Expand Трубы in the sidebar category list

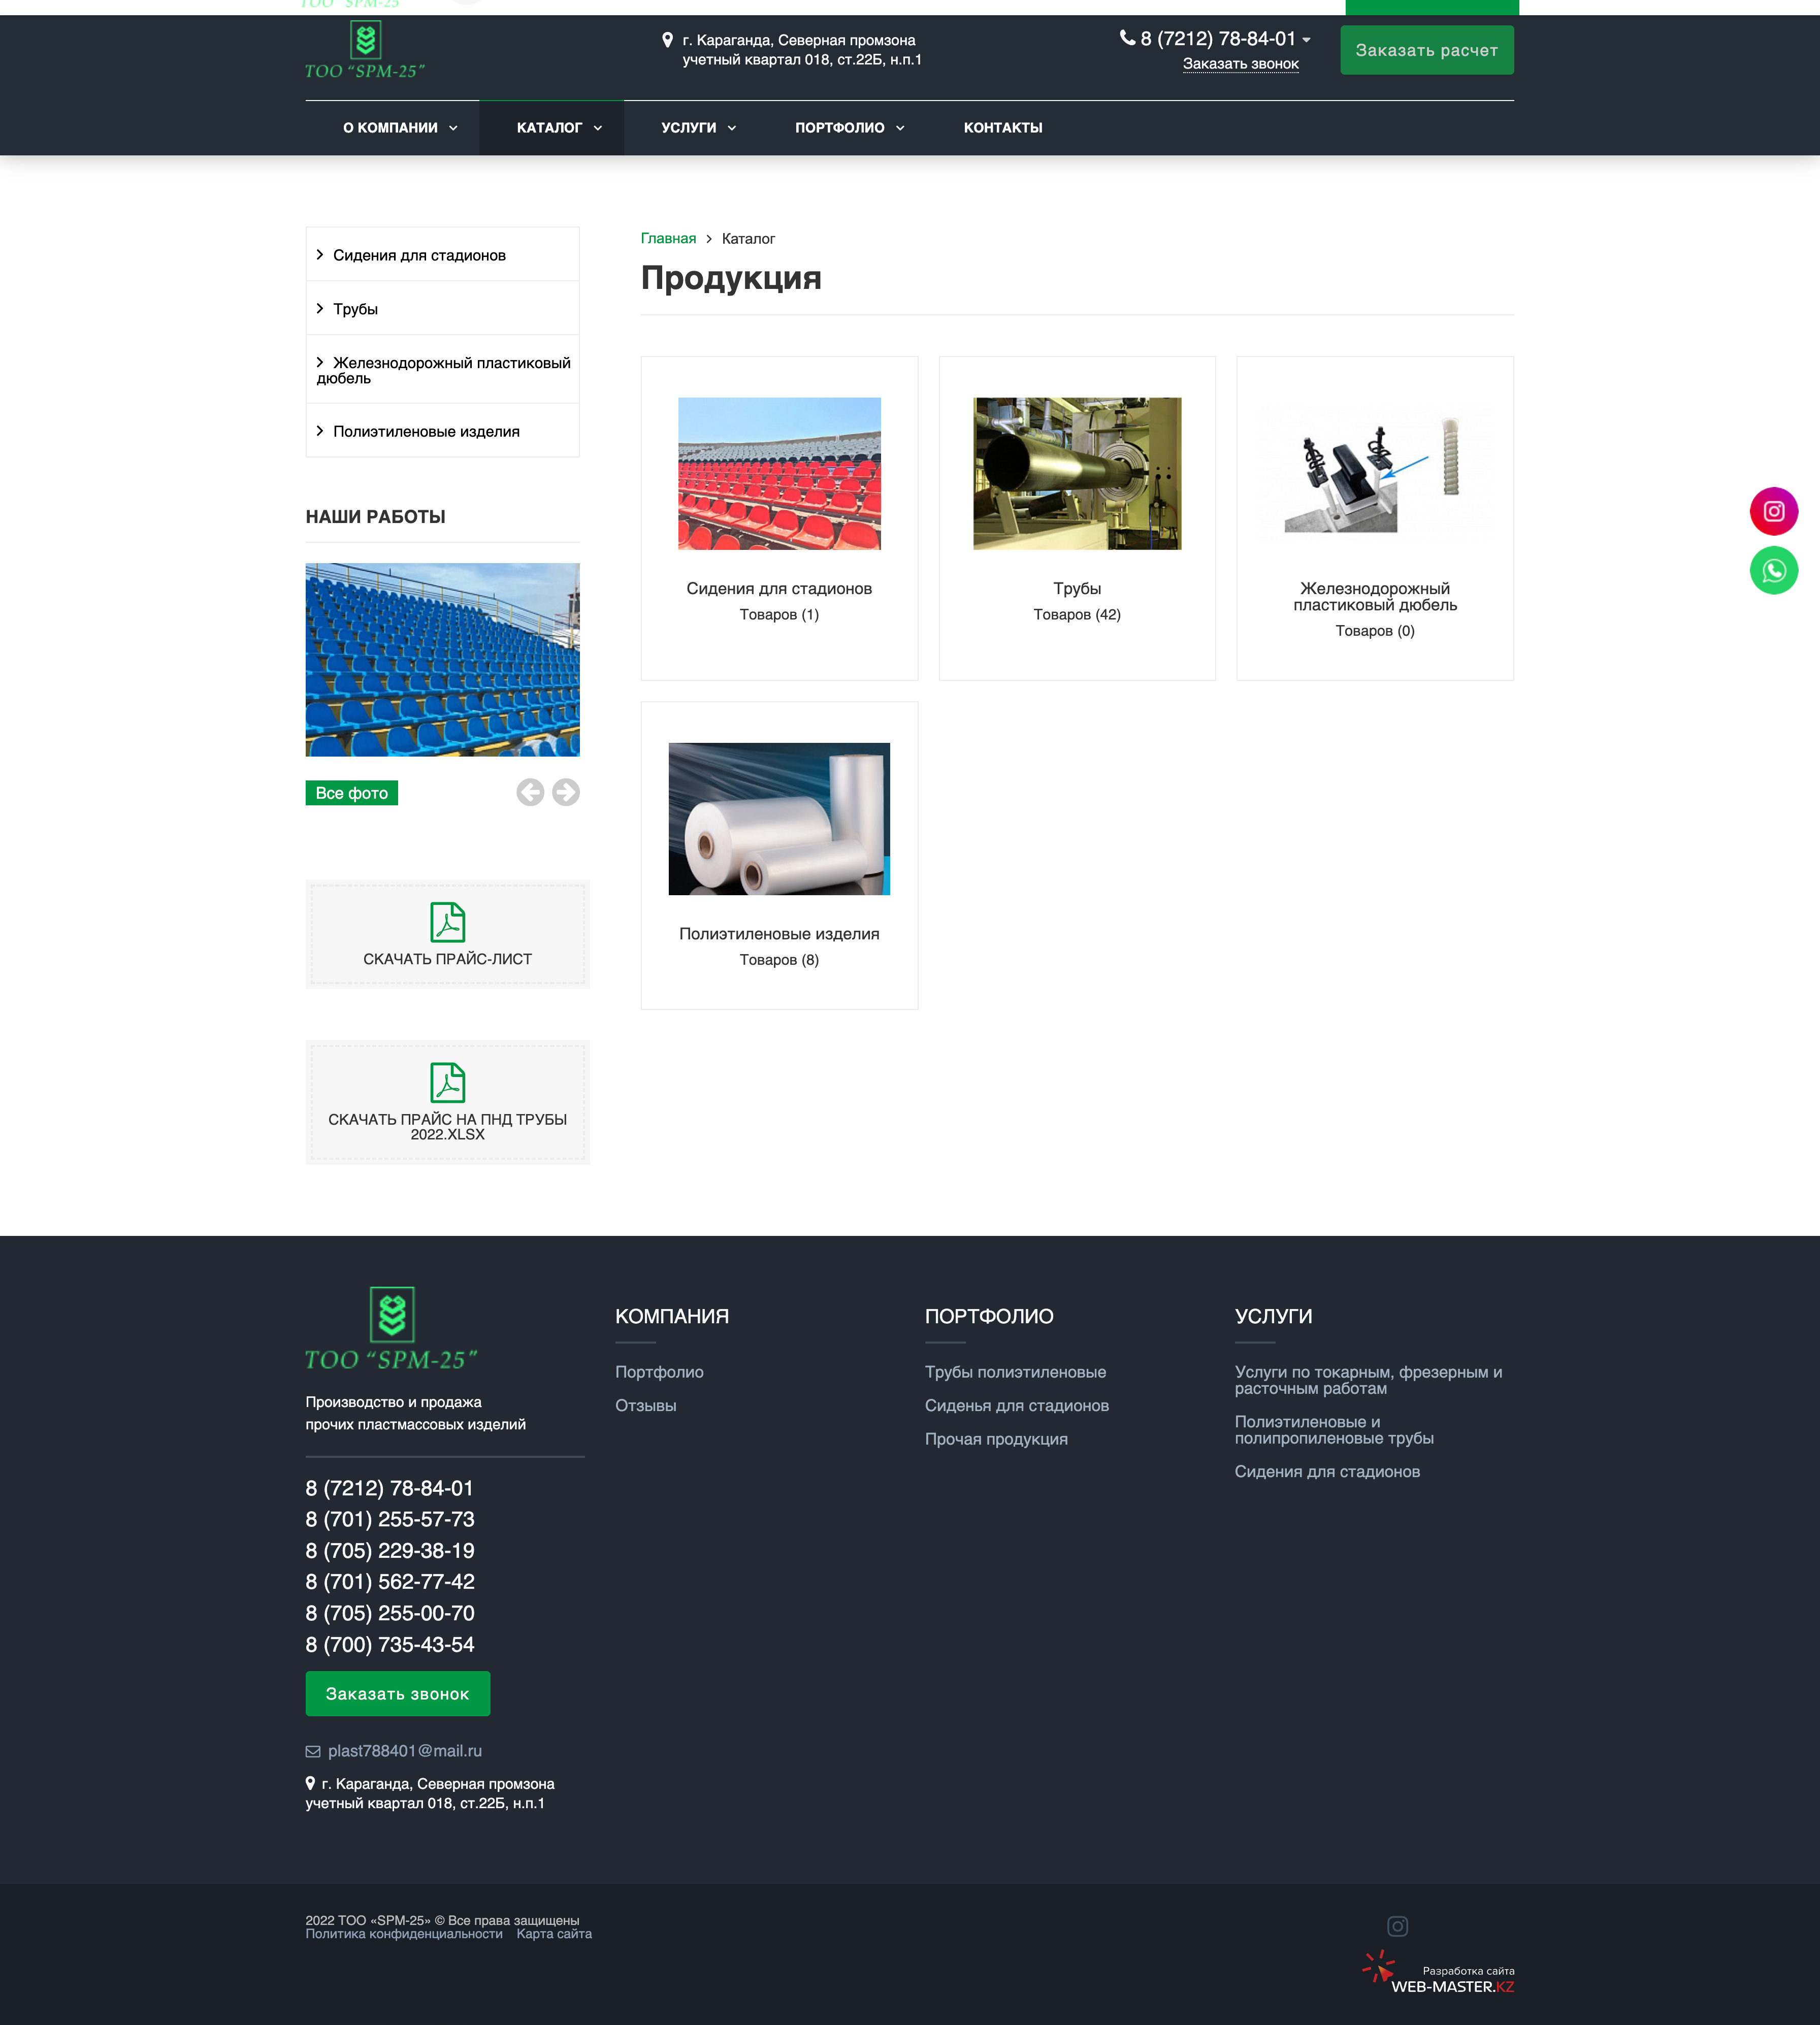click(x=320, y=309)
